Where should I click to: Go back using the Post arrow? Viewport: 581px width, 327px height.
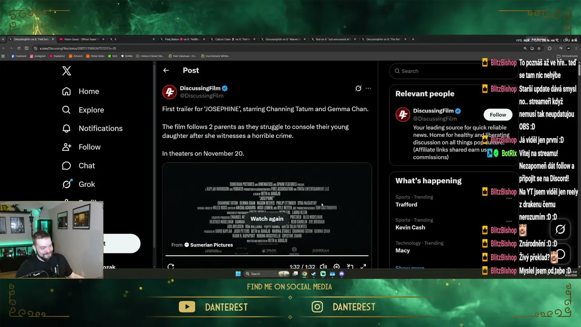pyautogui.click(x=166, y=70)
